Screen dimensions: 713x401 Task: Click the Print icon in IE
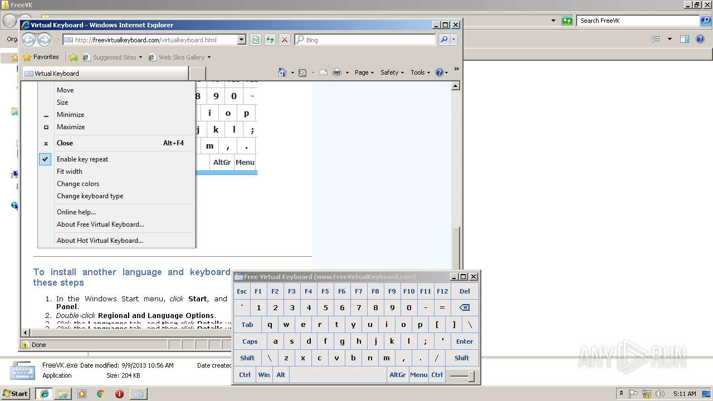[x=337, y=72]
